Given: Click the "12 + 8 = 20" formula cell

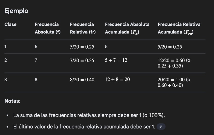Looking at the screenshot, I should 117,80.
